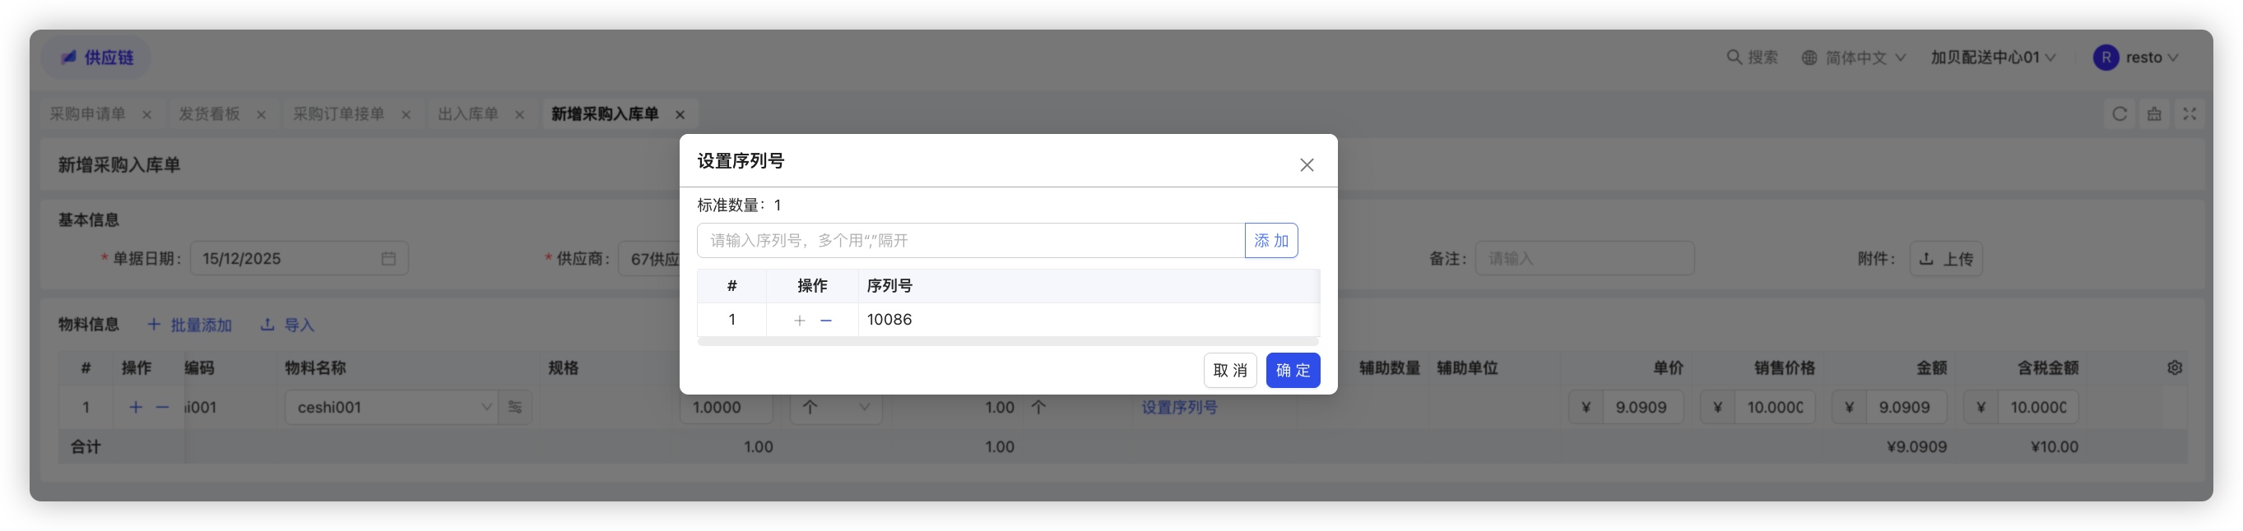Switch to the 采购申请单 tab
This screenshot has width=2243, height=531.
coord(88,114)
